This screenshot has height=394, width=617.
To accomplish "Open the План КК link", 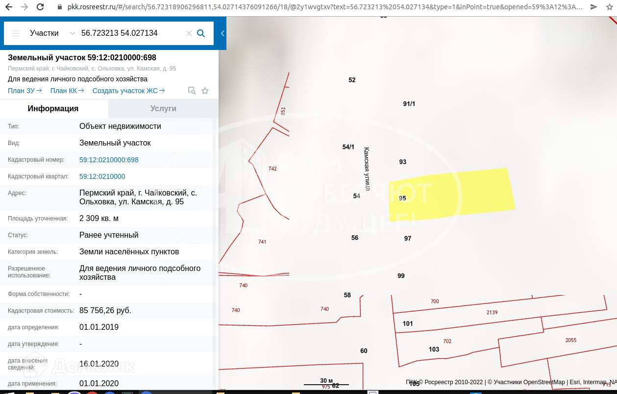I will (67, 91).
